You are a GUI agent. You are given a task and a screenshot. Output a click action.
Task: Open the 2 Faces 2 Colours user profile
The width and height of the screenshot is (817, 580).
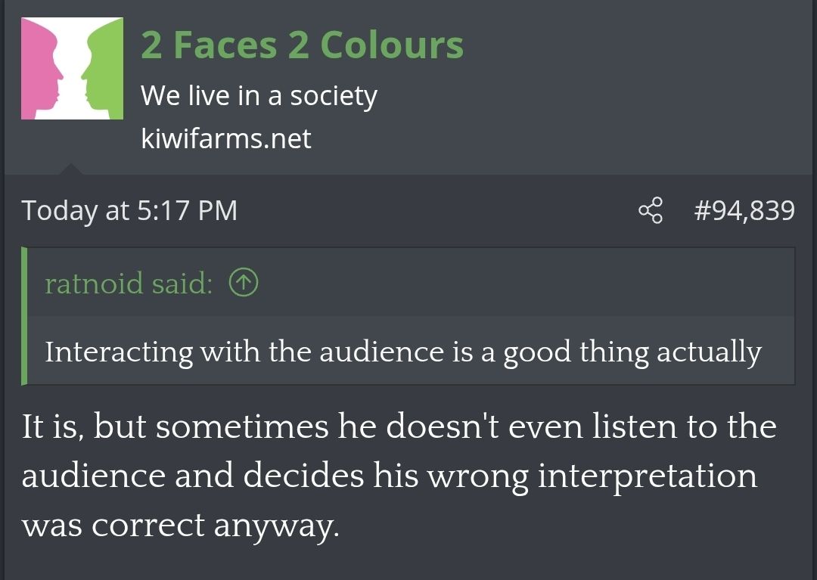(x=302, y=45)
